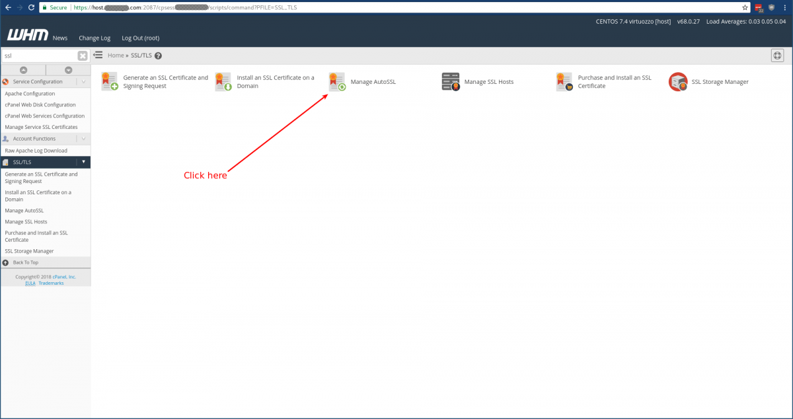Open Manage SSL Hosts using its server icon
This screenshot has height=419, width=793.
[x=450, y=81]
